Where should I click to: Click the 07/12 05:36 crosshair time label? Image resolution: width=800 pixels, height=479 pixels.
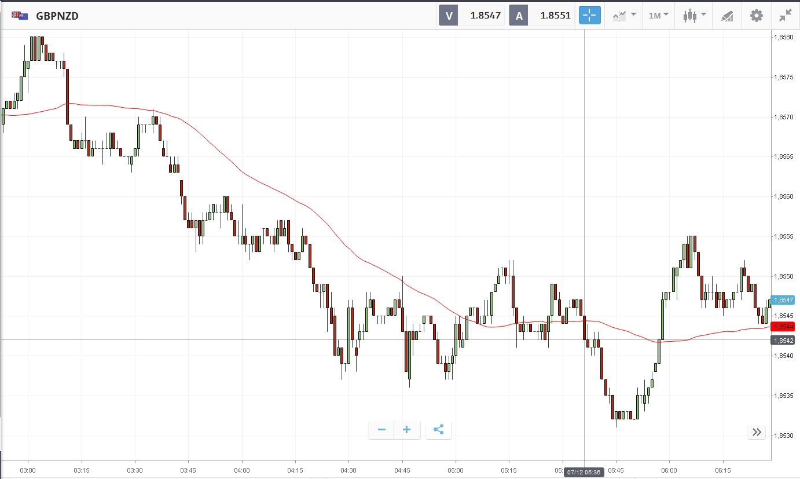click(x=584, y=471)
